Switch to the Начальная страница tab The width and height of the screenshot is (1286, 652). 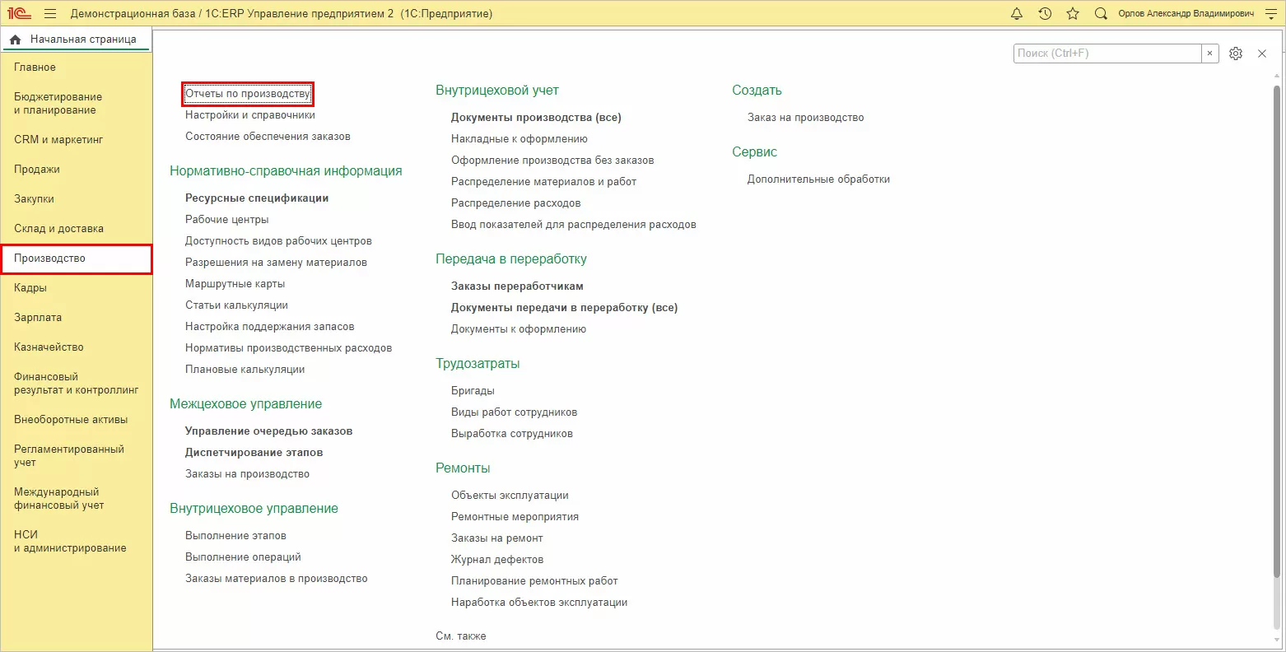click(x=76, y=40)
